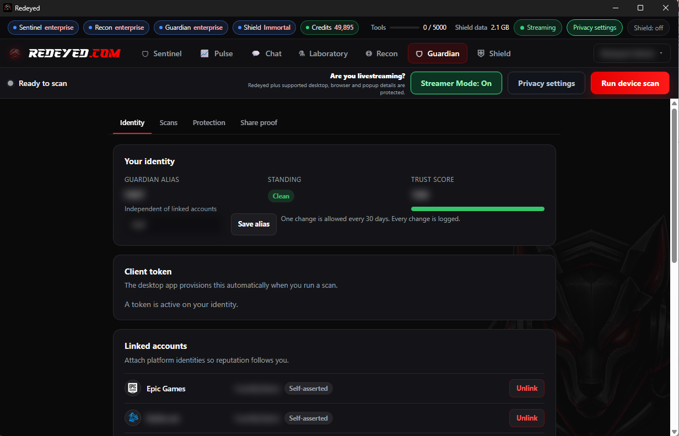Switch to the Recon section
Image resolution: width=679 pixels, height=436 pixels.
click(381, 53)
